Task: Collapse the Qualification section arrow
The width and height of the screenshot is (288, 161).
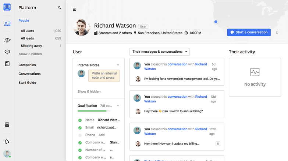Action: pos(118,106)
